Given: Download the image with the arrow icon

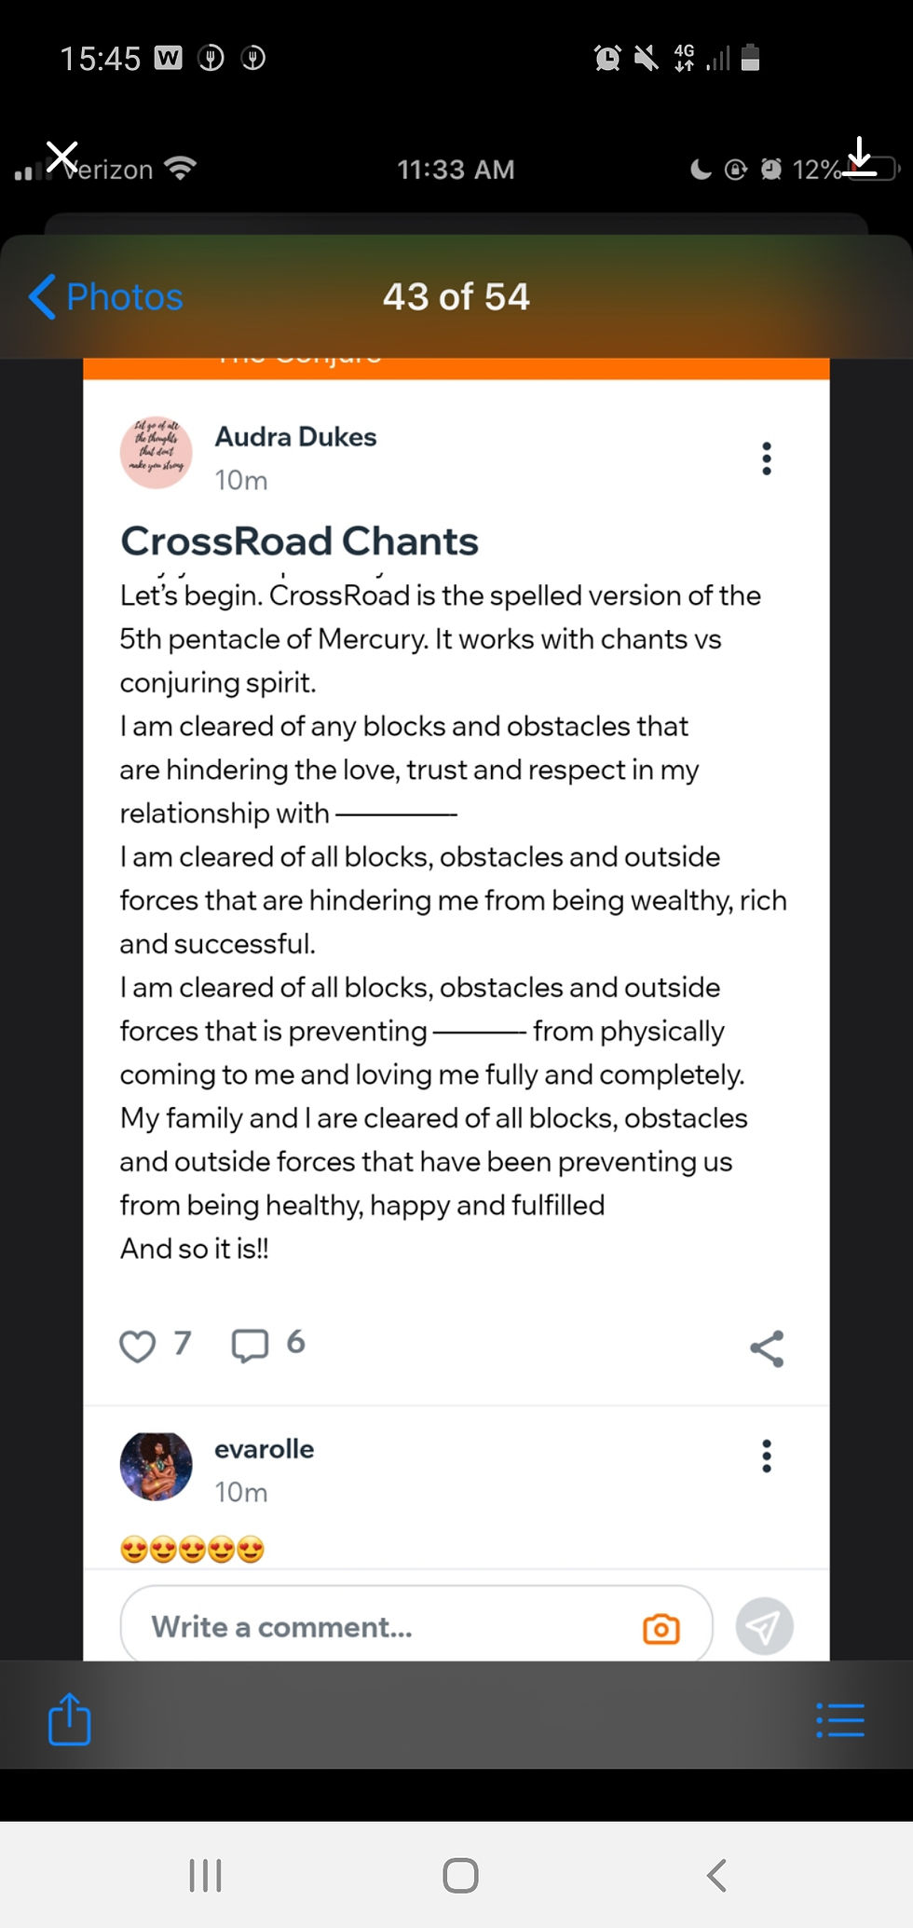Looking at the screenshot, I should (860, 156).
